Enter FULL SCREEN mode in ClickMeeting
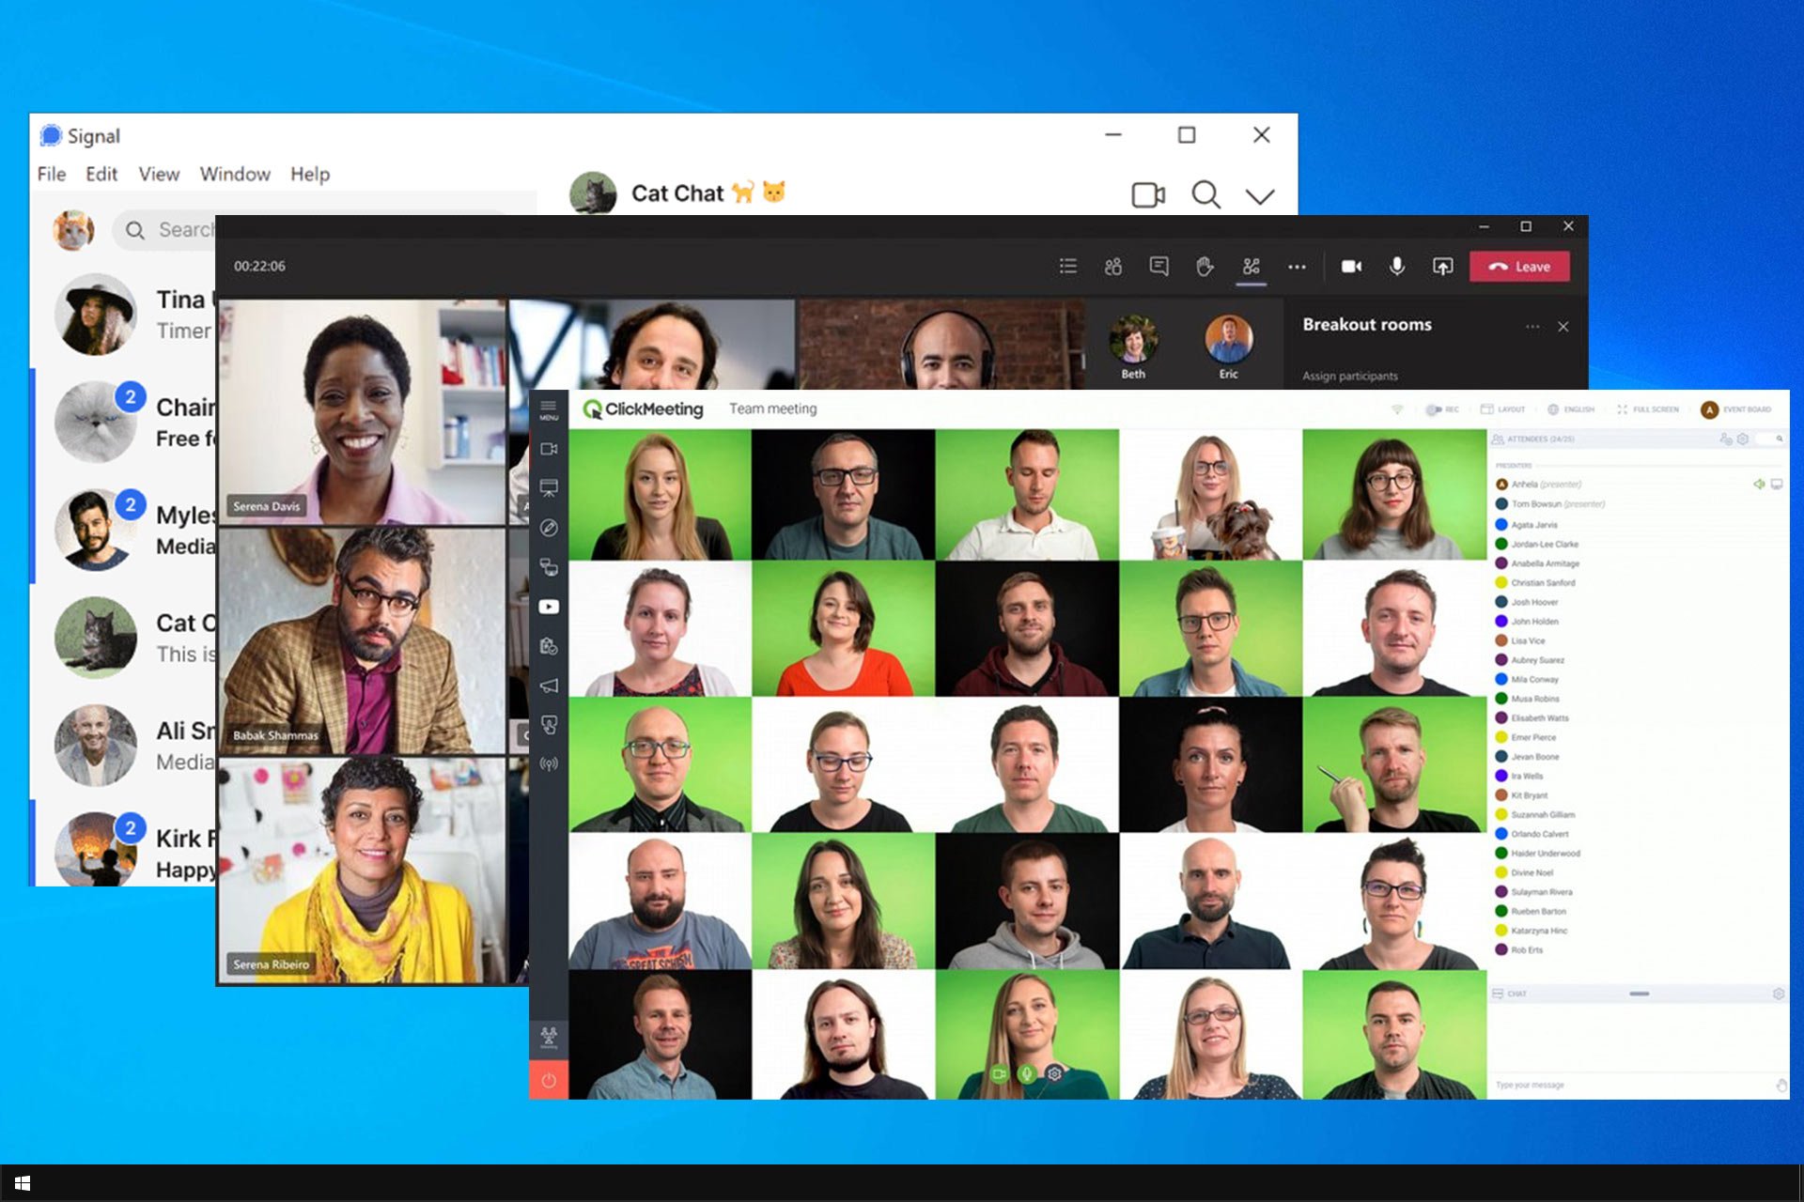The image size is (1804, 1202). (x=1648, y=409)
